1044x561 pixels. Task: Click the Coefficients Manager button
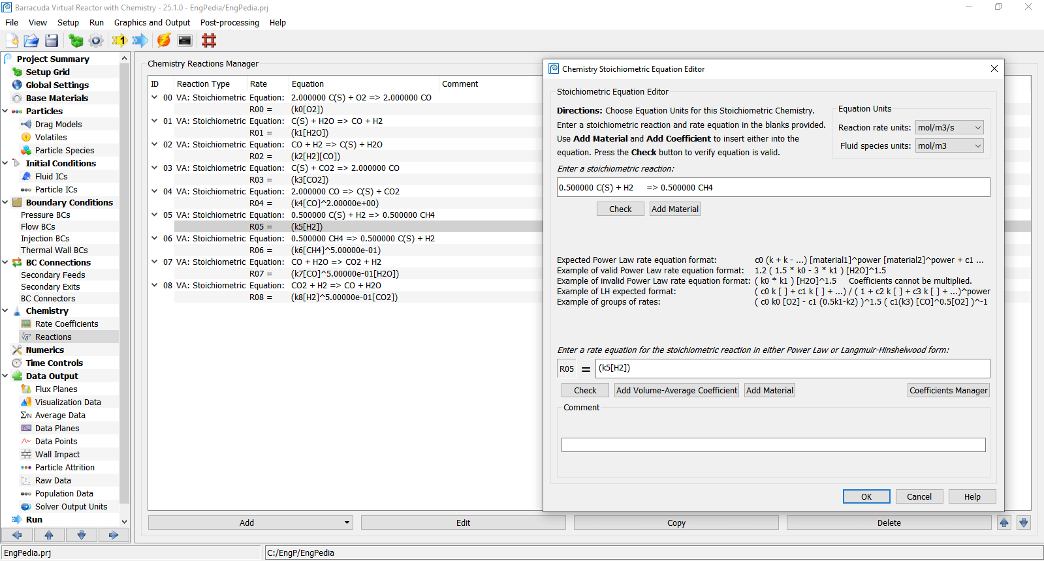948,391
